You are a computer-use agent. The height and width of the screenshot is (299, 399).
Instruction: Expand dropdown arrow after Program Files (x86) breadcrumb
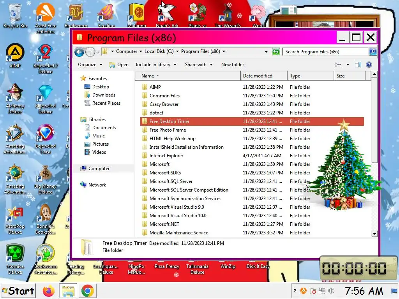(x=224, y=51)
